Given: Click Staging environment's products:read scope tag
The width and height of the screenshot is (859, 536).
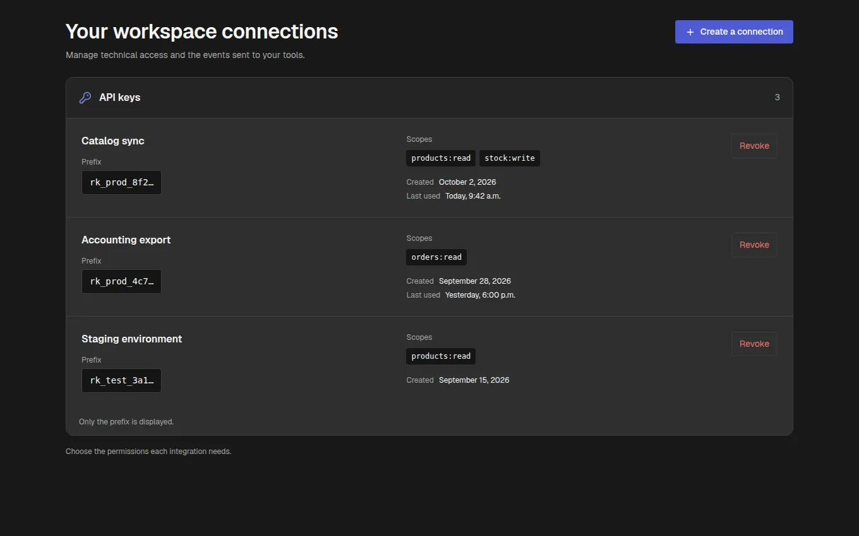Looking at the screenshot, I should [441, 356].
